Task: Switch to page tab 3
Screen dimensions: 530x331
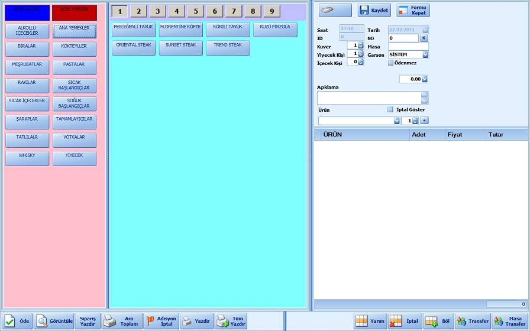Action: pyautogui.click(x=157, y=11)
